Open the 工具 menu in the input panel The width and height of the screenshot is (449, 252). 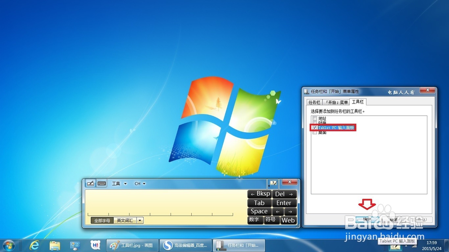tap(119, 184)
